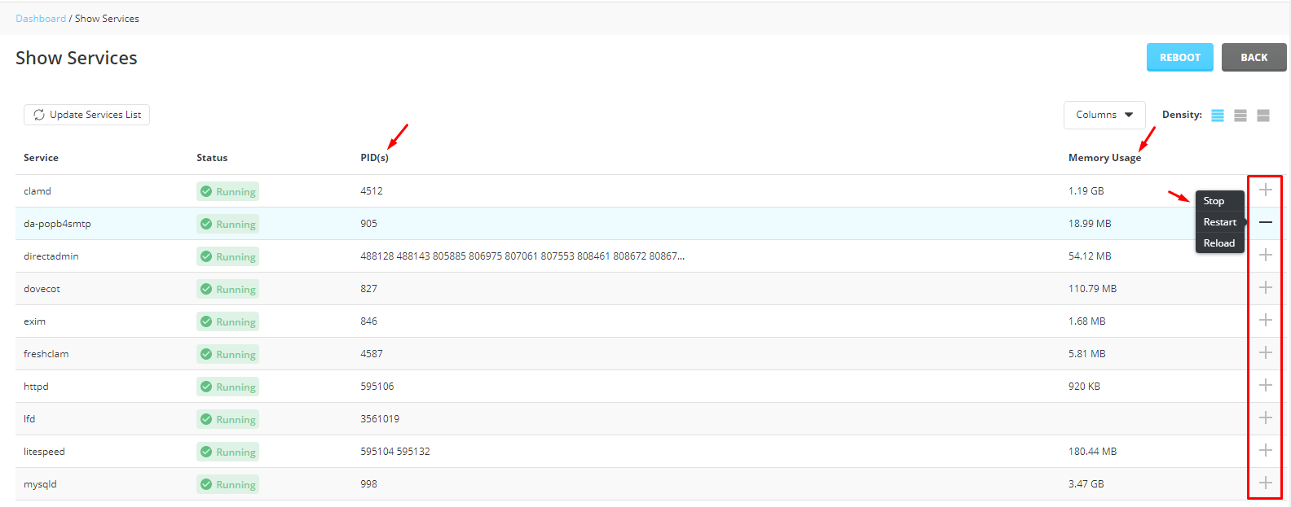
Task: Click Running status badge for da-popb4smtp
Action: [x=227, y=224]
